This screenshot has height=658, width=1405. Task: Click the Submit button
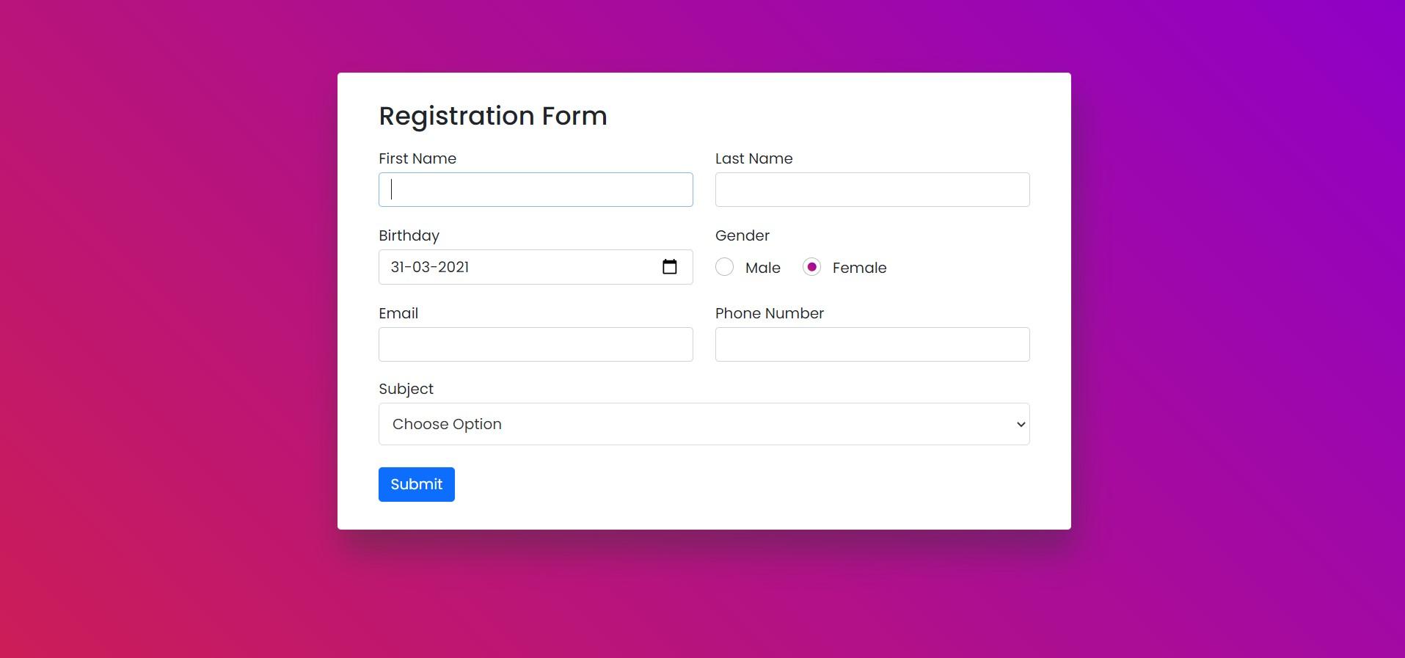416,484
